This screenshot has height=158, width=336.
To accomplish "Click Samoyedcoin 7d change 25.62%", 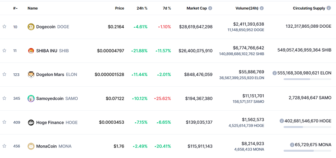I will pyautogui.click(x=163, y=98).
